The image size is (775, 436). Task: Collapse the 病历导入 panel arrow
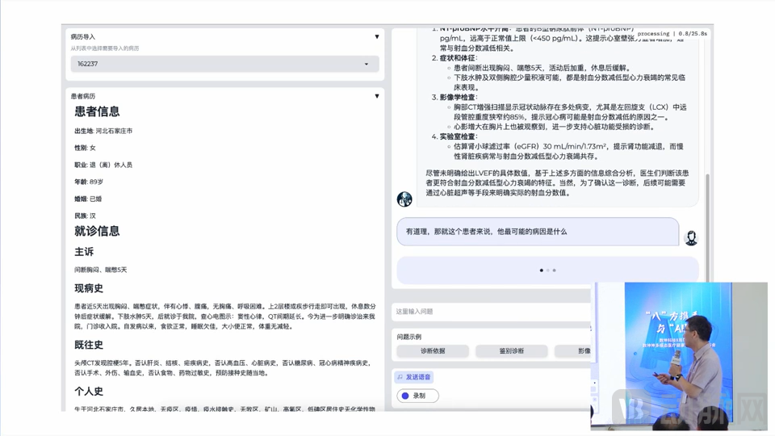pos(377,36)
